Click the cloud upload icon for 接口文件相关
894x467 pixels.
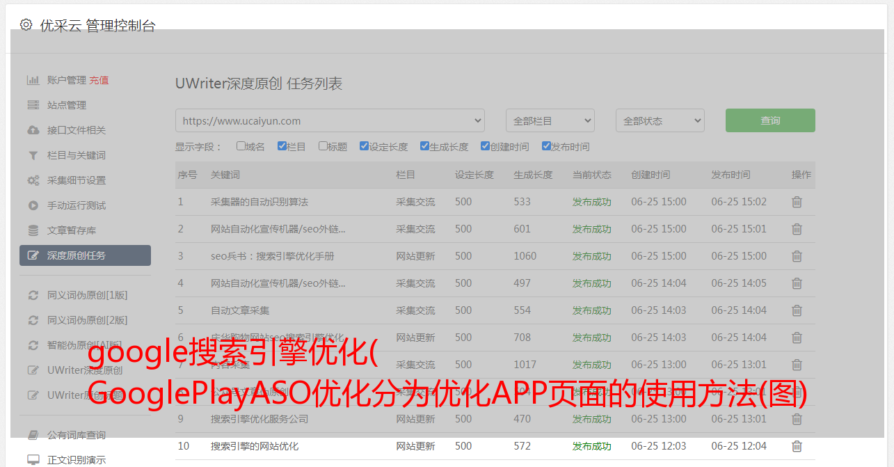point(33,130)
